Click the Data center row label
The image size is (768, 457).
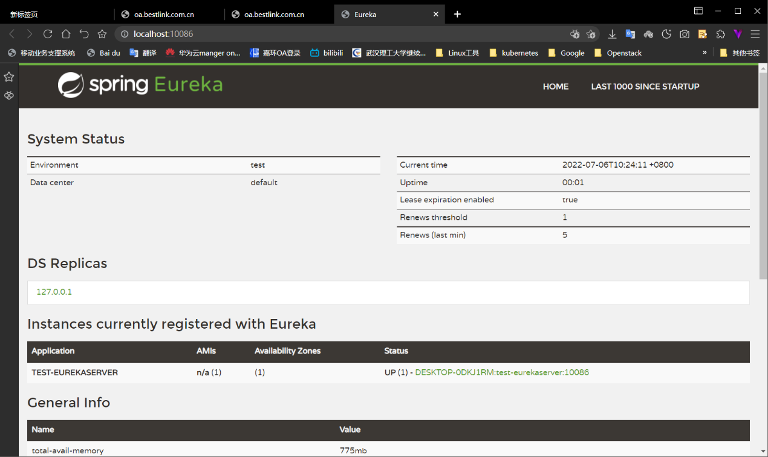tap(52, 182)
